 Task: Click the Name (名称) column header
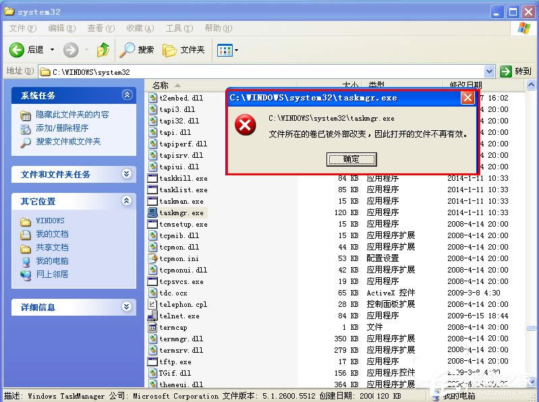tap(161, 86)
